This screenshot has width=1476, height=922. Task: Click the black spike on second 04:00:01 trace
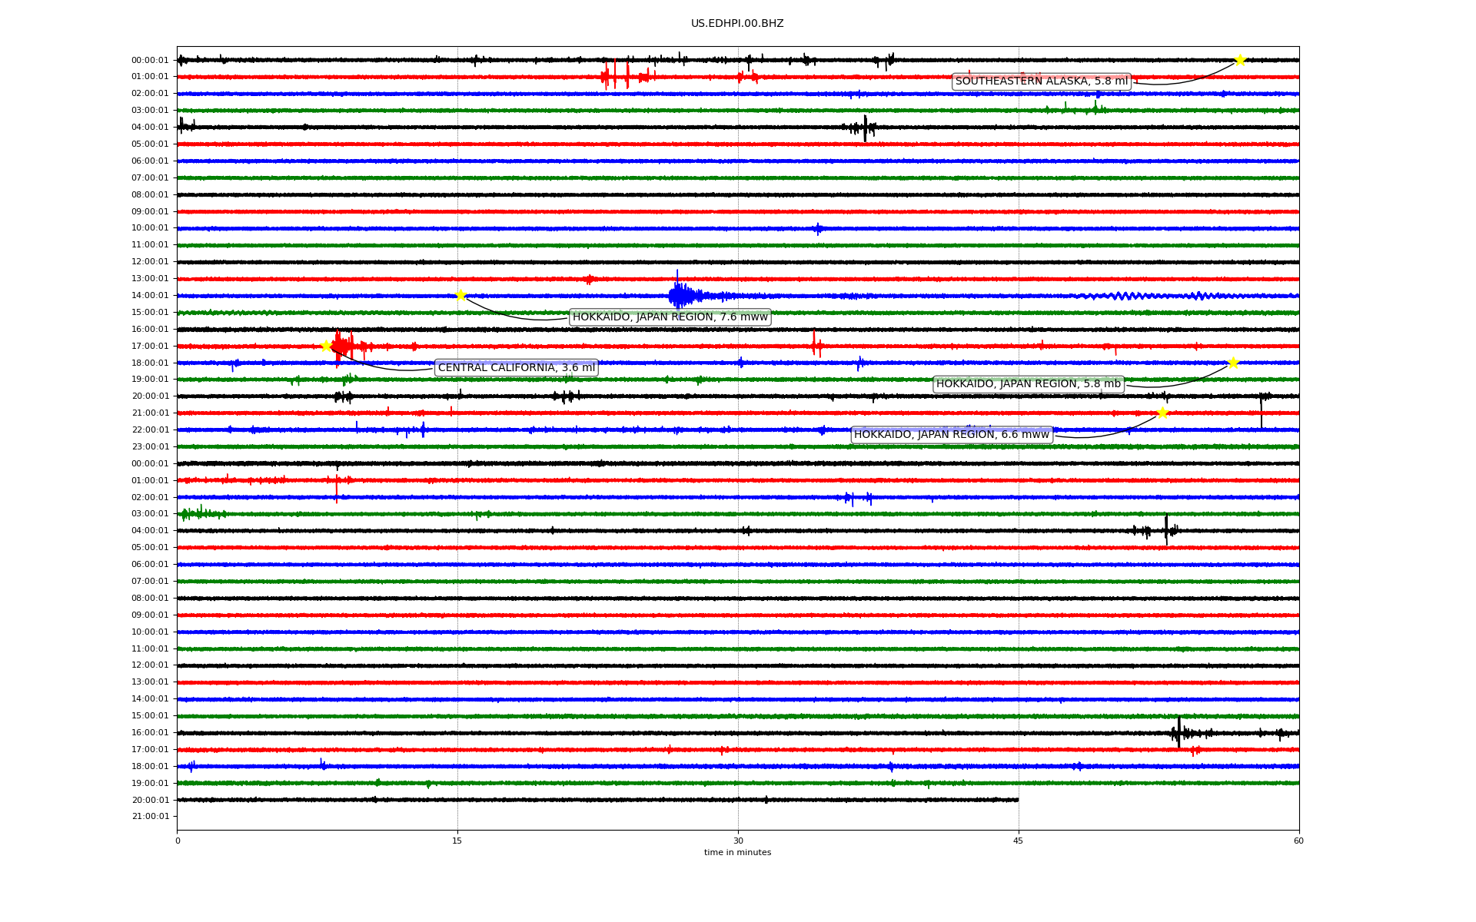point(1166,530)
